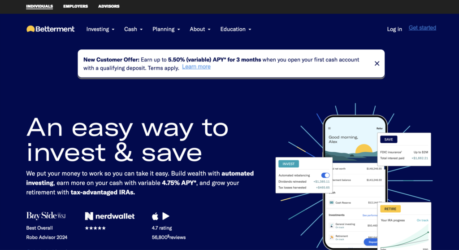Click the Retirement icon in phone mockup

point(331,237)
